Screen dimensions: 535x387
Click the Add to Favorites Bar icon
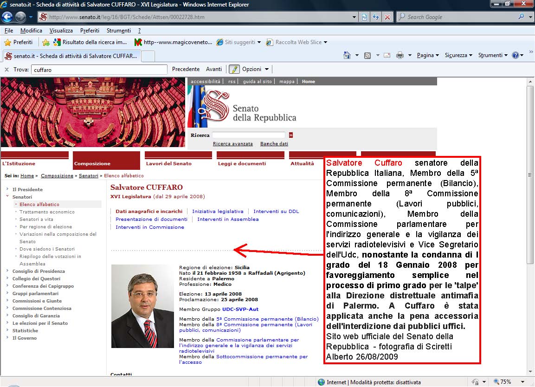pyautogui.click(x=46, y=42)
